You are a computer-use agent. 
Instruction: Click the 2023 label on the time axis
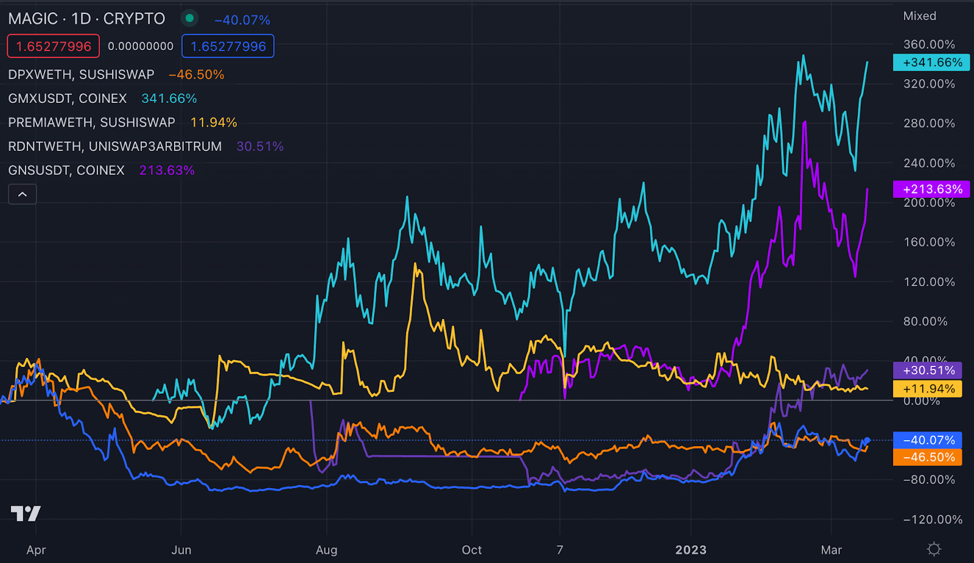point(690,549)
